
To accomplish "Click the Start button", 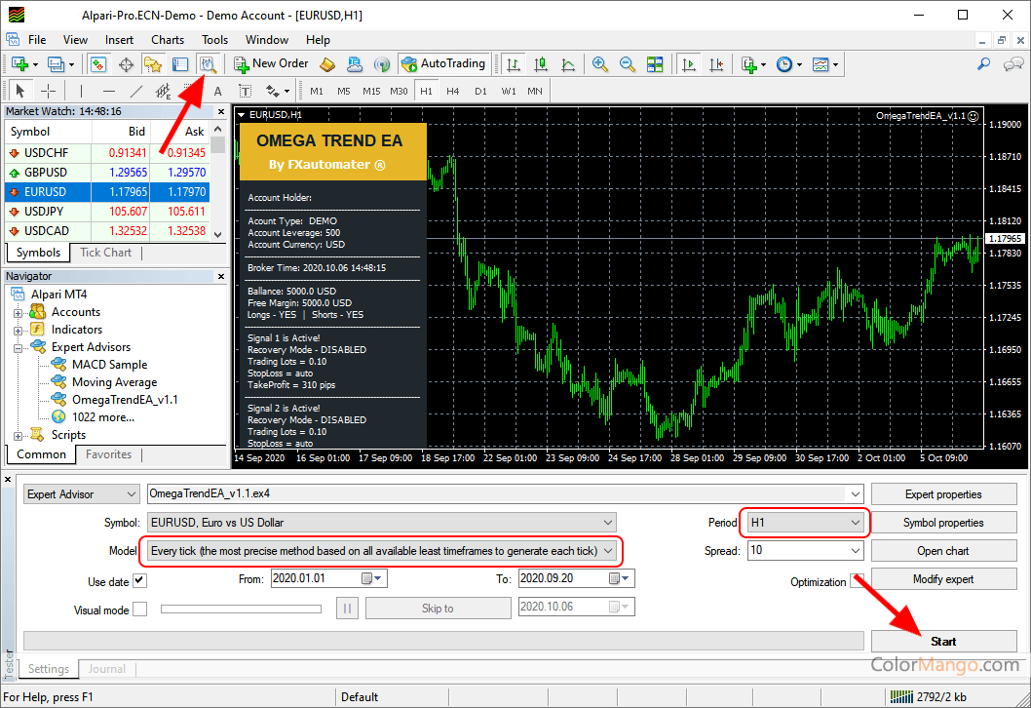I will click(943, 642).
